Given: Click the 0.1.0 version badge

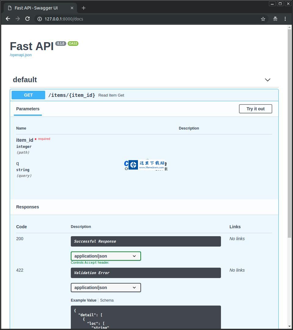Looking at the screenshot, I should (61, 43).
